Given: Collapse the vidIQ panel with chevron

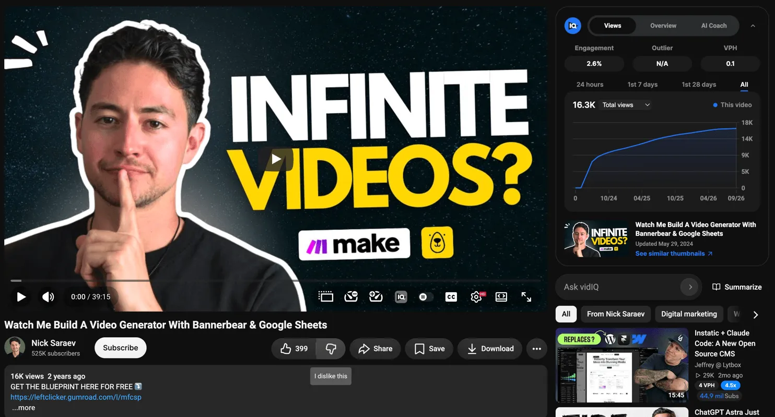Looking at the screenshot, I should (753, 26).
